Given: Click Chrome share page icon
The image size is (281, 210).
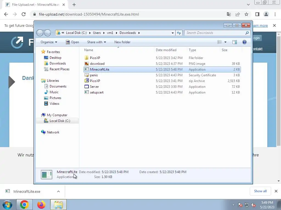Looking at the screenshot, I should point(238,14).
